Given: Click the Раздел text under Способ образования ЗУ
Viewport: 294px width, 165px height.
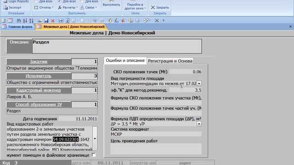Looking at the screenshot, I should click(x=14, y=111).
